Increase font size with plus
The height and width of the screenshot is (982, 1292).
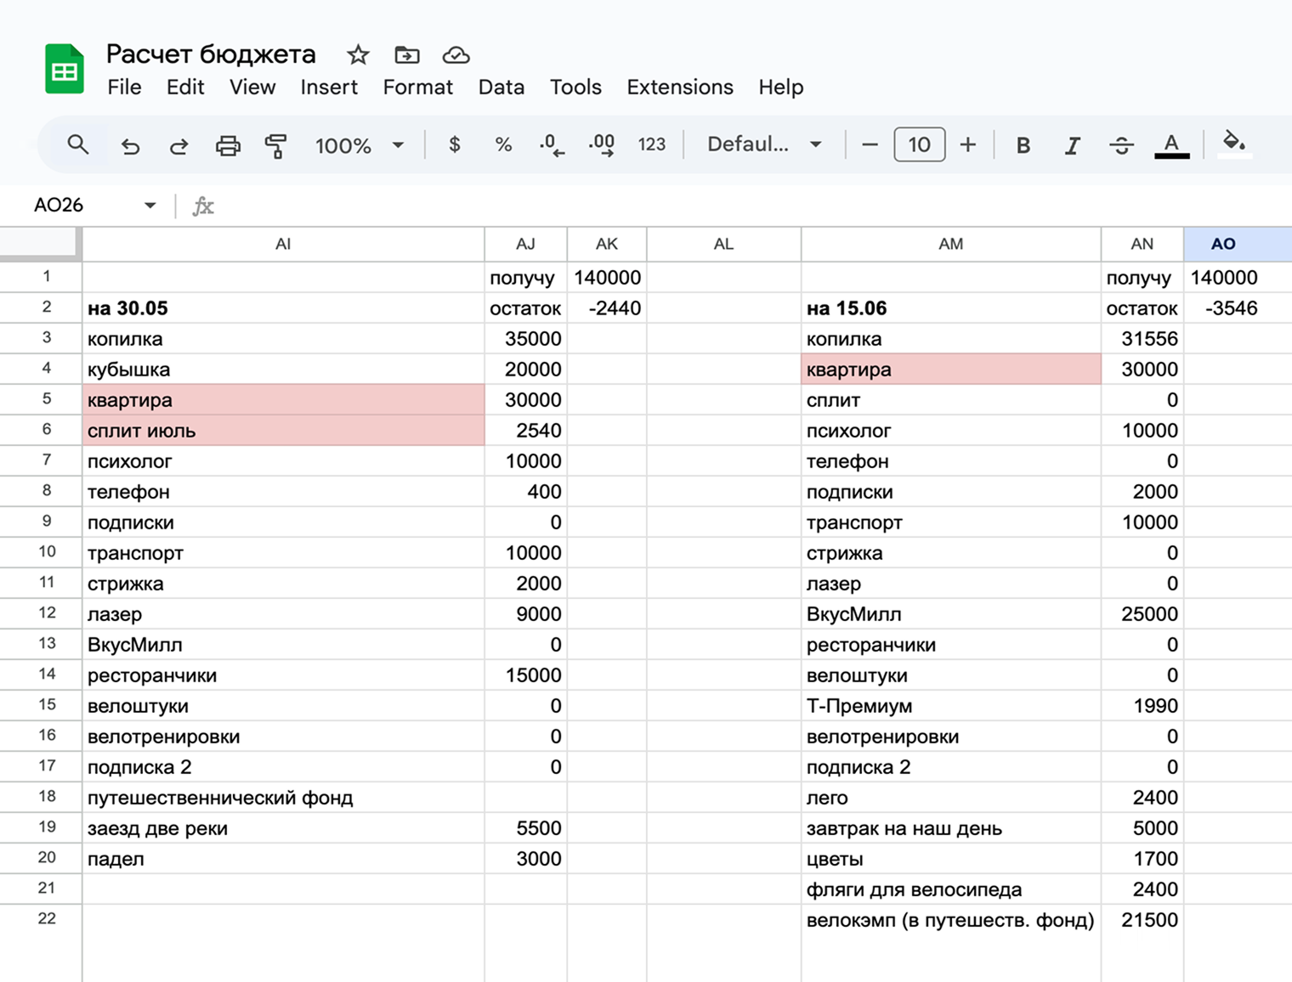click(x=968, y=145)
